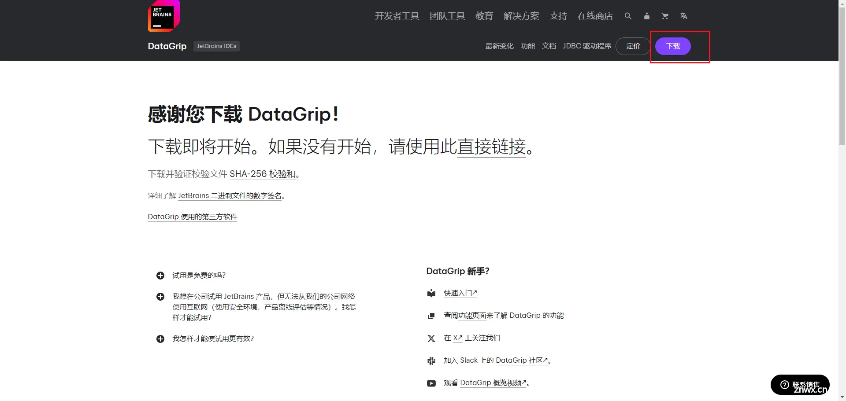Go to 最新变化 page

499,46
